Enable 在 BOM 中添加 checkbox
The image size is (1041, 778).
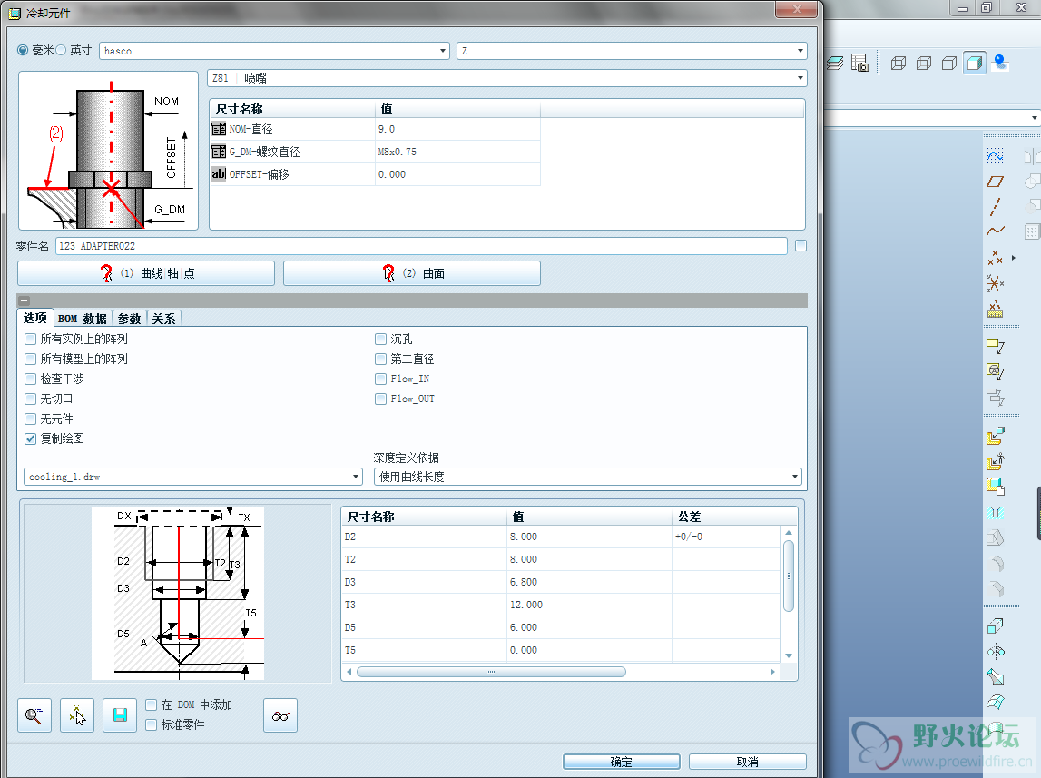152,705
